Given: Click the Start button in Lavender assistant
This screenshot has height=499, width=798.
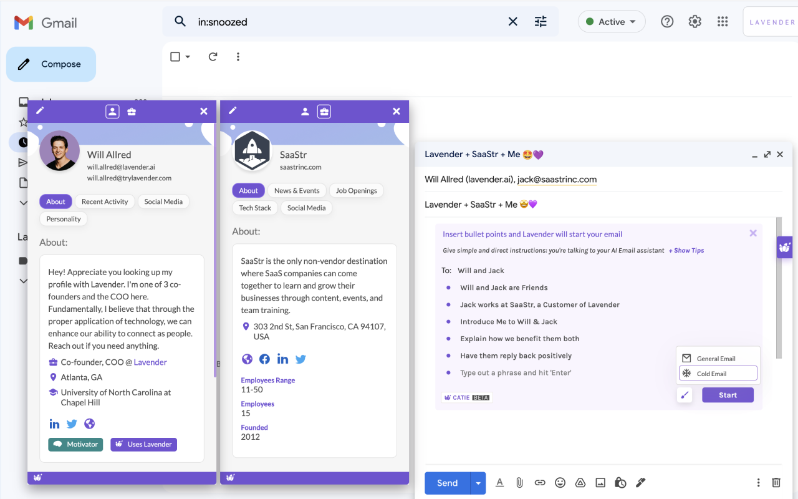Looking at the screenshot, I should [x=728, y=395].
